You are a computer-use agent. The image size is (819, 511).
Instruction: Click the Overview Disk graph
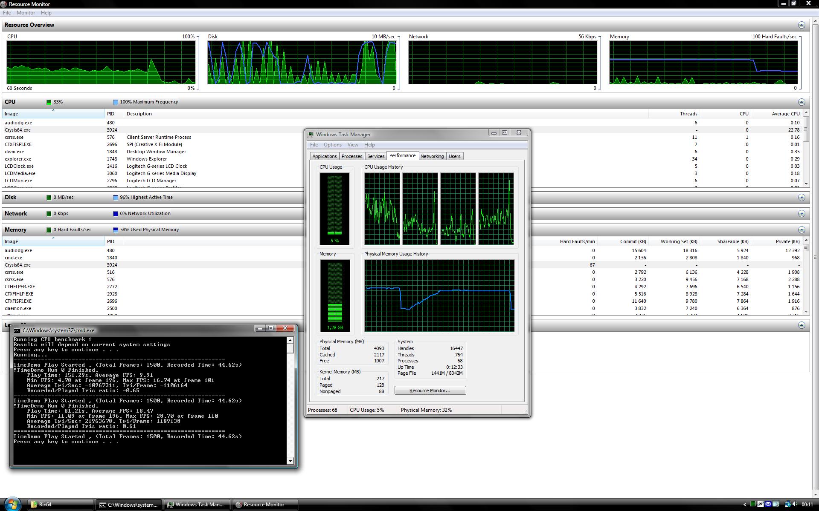[x=302, y=63]
